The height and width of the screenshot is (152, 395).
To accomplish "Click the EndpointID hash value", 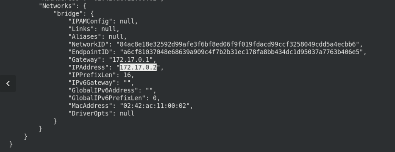I will [x=241, y=52].
